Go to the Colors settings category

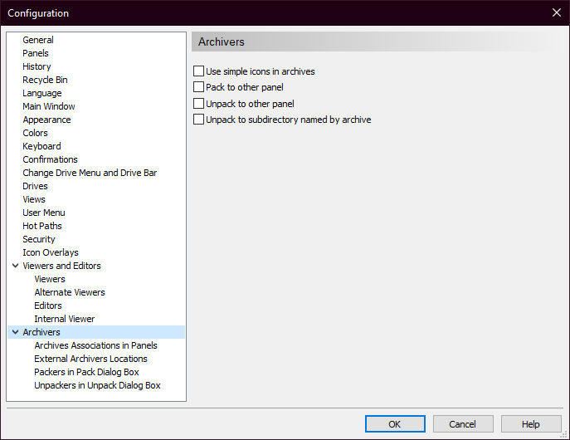click(x=35, y=133)
